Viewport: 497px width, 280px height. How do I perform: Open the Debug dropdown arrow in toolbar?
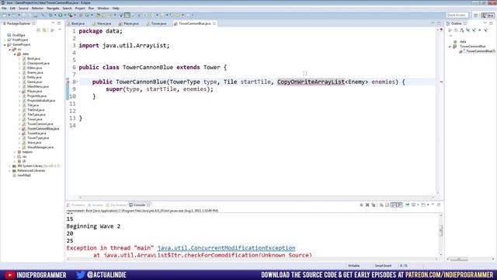coord(55,15)
